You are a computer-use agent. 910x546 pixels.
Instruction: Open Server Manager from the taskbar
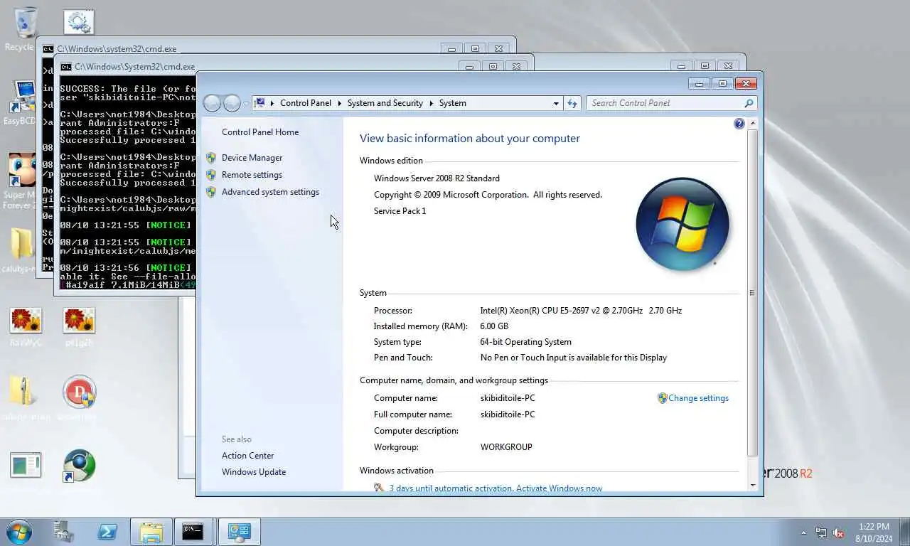(x=64, y=532)
